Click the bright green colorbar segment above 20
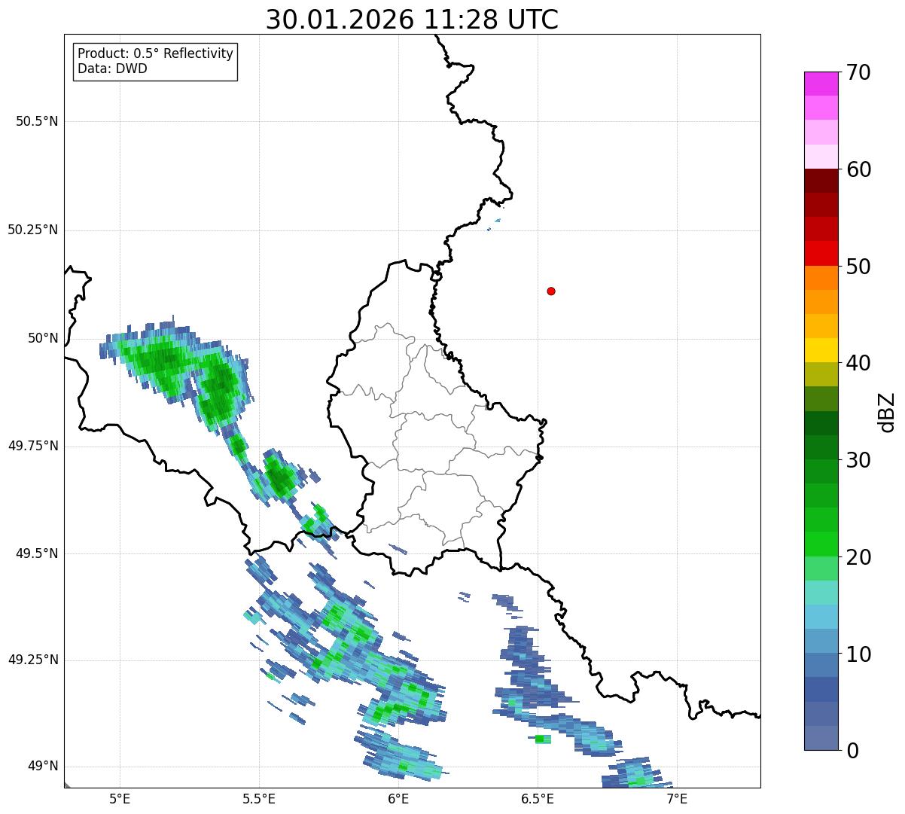 821,544
